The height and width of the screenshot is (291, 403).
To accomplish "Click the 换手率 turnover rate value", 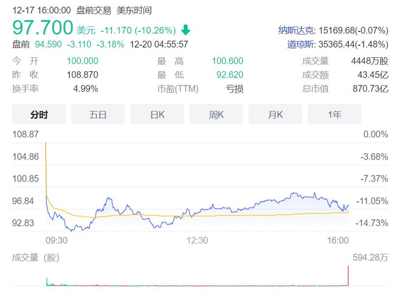I will click(x=86, y=89).
